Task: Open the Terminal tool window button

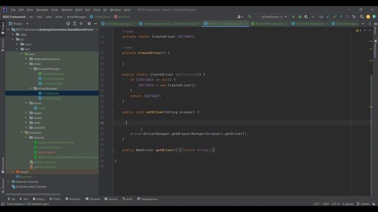Action: [x=92, y=199]
